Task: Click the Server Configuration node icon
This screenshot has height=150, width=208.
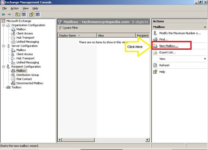Action: pyautogui.click(x=8, y=46)
